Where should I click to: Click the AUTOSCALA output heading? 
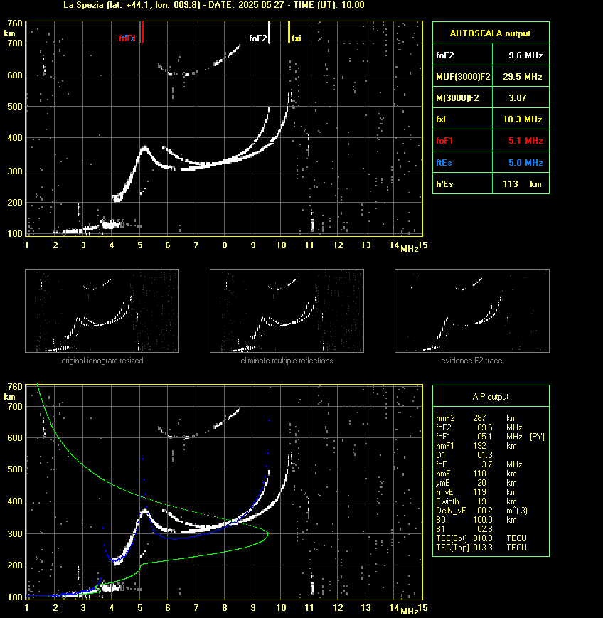pos(490,33)
